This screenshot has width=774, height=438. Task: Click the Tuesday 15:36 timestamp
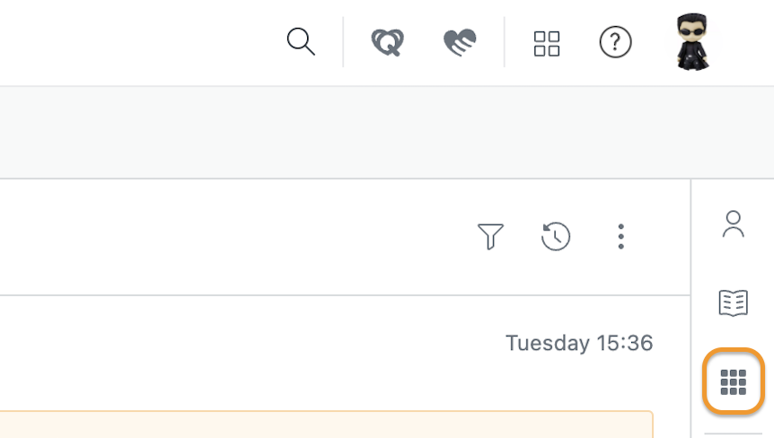tap(579, 343)
